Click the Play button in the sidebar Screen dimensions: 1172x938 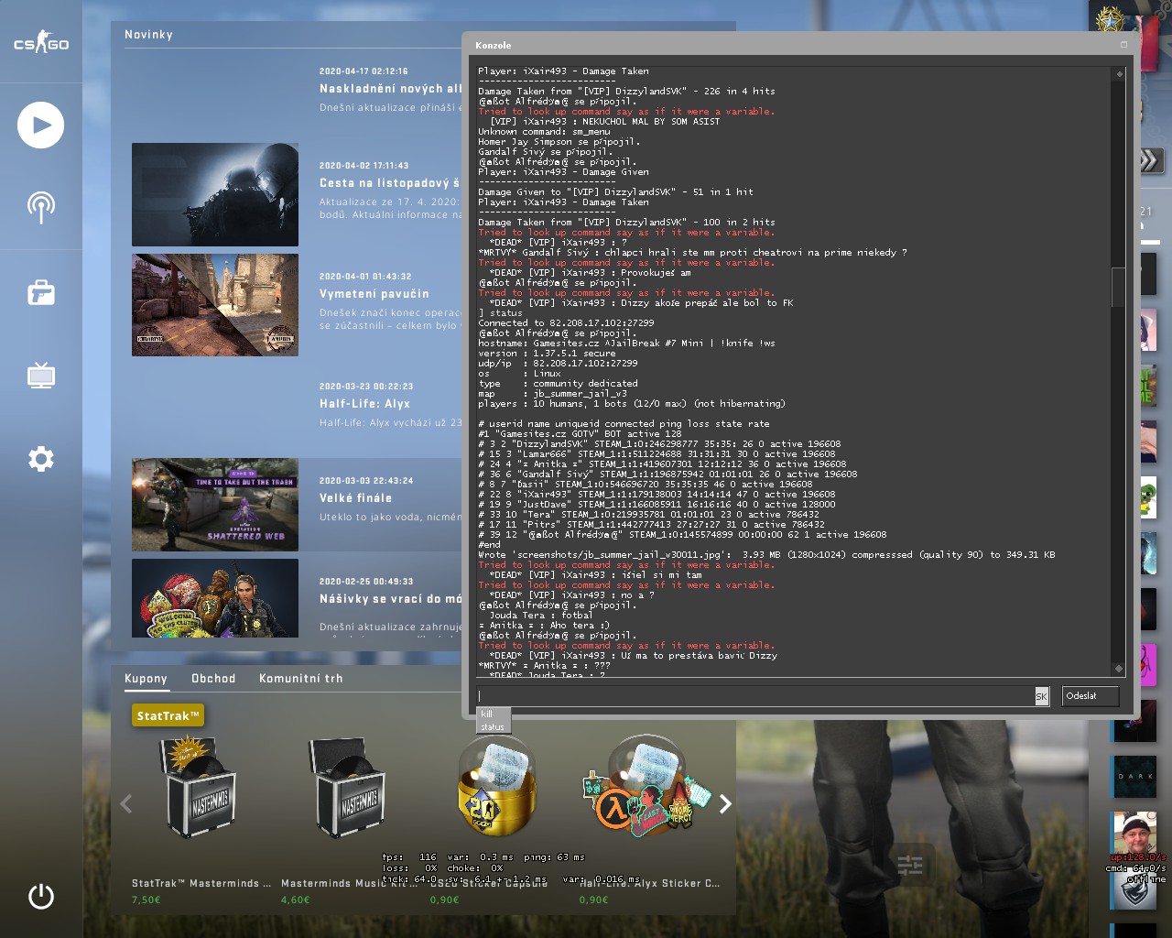(40, 125)
